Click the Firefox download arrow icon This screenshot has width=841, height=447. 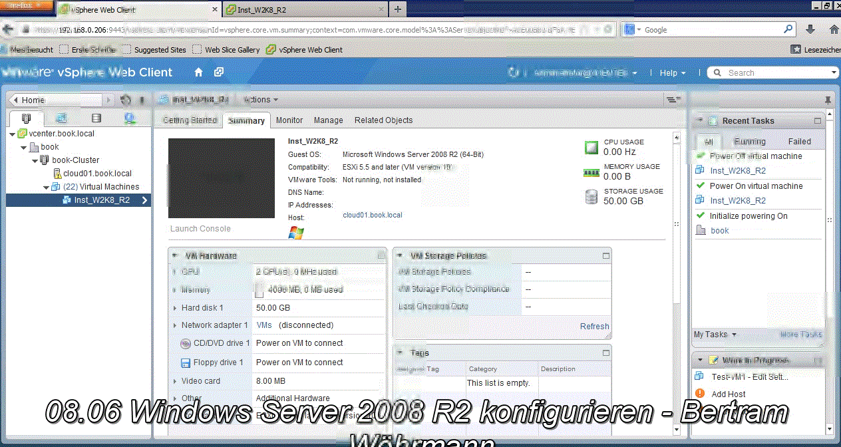(810, 29)
